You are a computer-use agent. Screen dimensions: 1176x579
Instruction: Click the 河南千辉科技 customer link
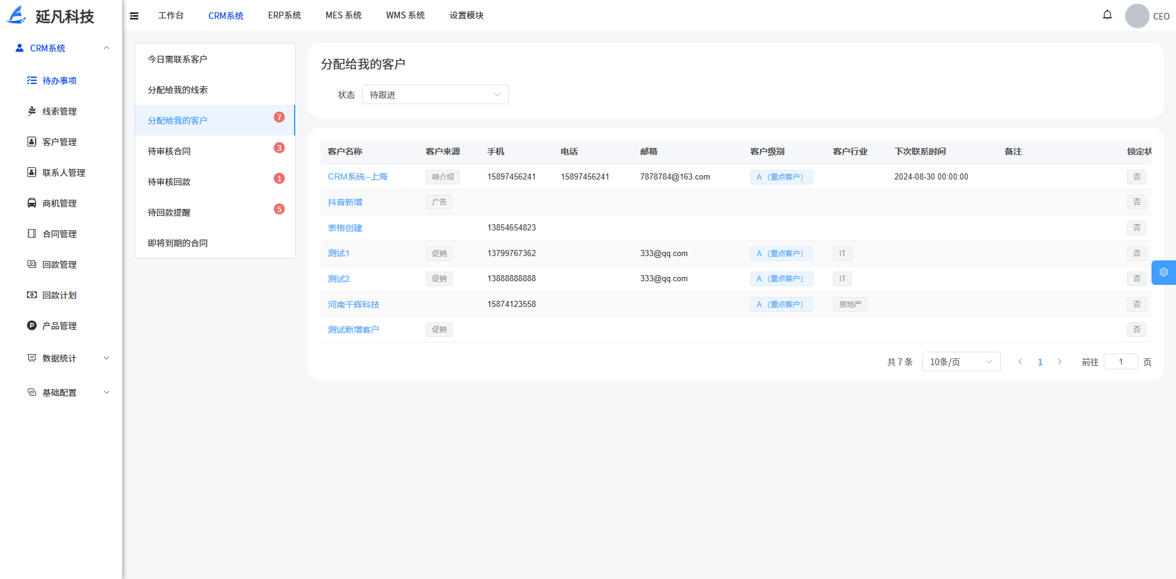(353, 304)
